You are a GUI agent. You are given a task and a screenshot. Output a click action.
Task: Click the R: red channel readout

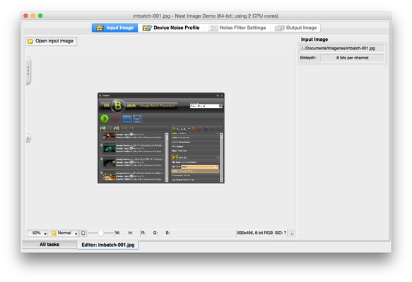143,233
